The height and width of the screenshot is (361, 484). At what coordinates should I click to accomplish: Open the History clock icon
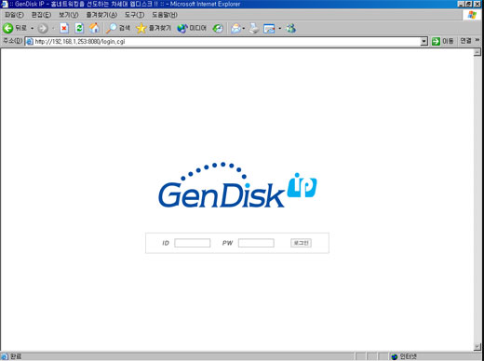[218, 28]
